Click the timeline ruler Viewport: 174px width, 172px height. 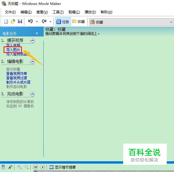(x=104, y=171)
